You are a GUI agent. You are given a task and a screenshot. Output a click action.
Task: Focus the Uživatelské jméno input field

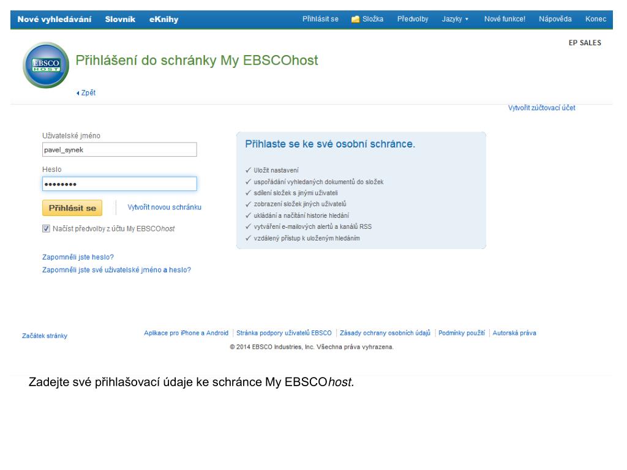[x=119, y=149]
